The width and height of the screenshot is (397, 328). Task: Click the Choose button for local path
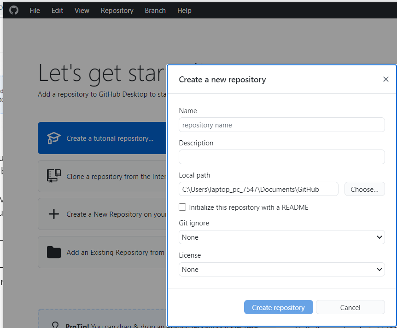point(364,189)
